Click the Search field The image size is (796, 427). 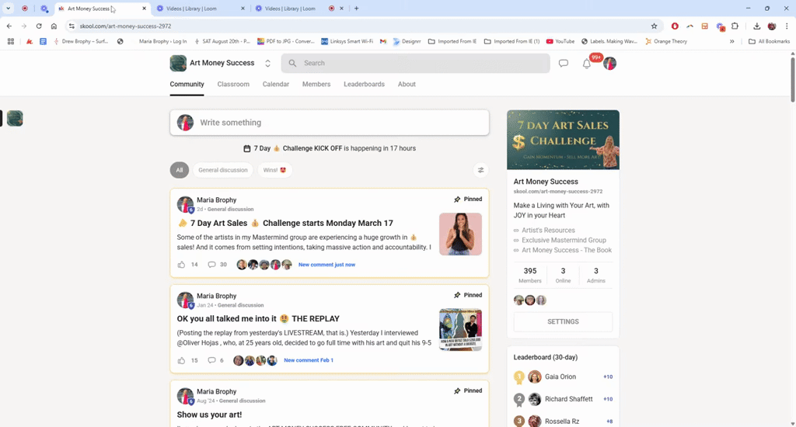415,64
